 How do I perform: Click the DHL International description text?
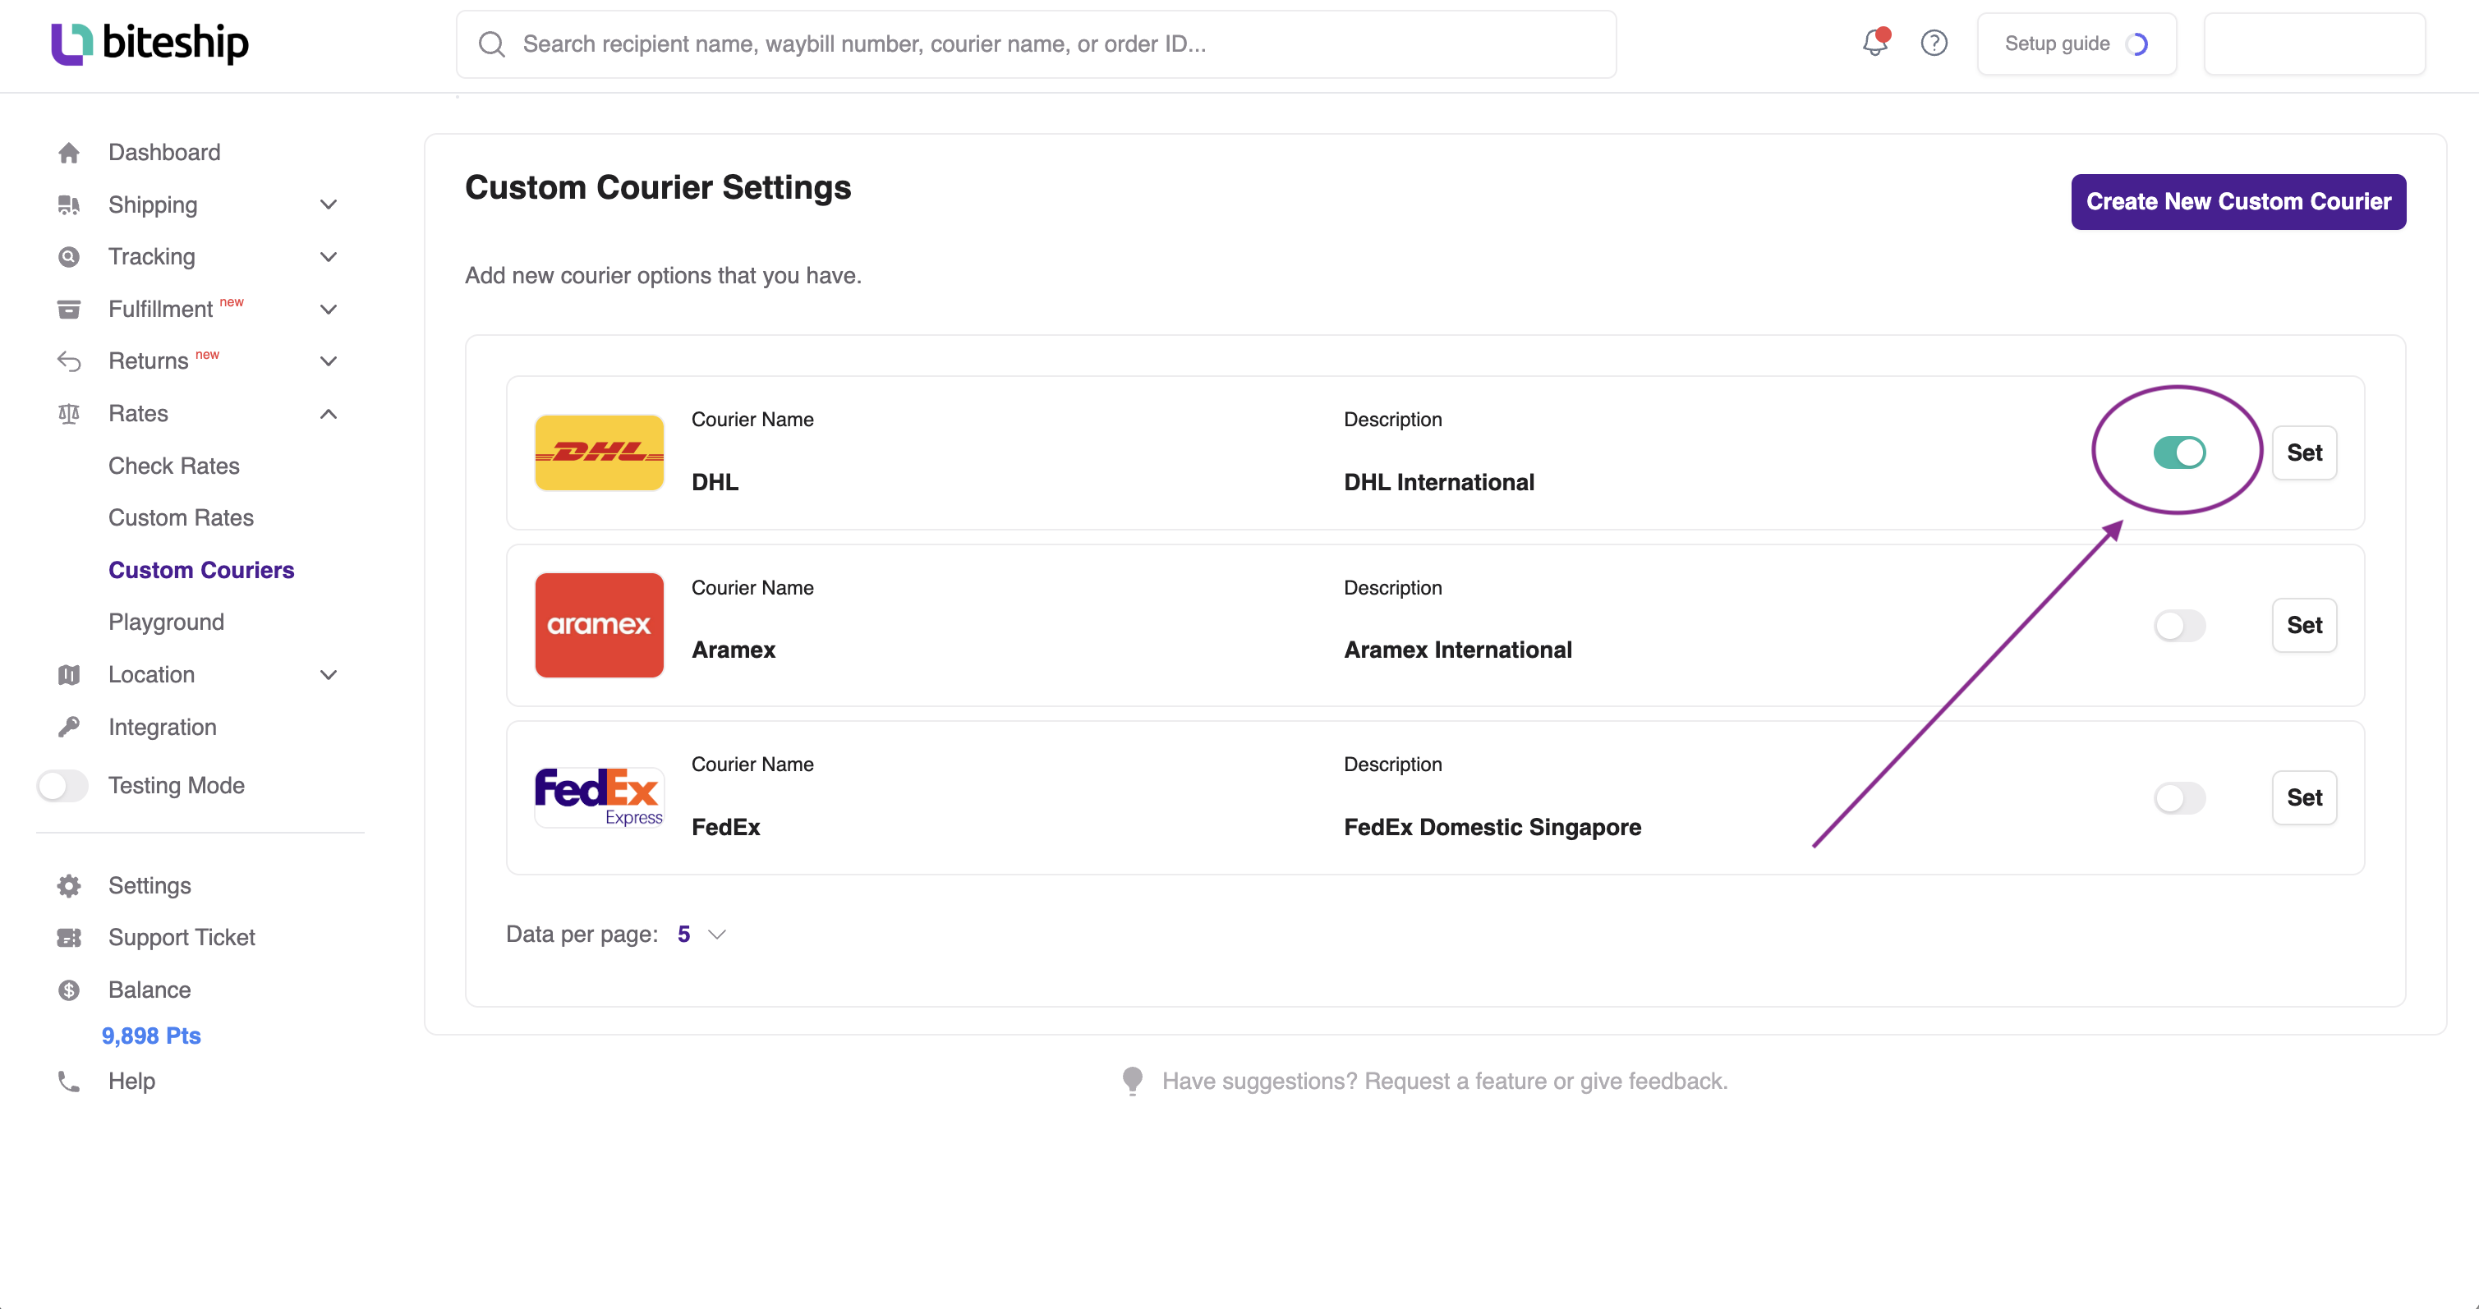[1439, 483]
